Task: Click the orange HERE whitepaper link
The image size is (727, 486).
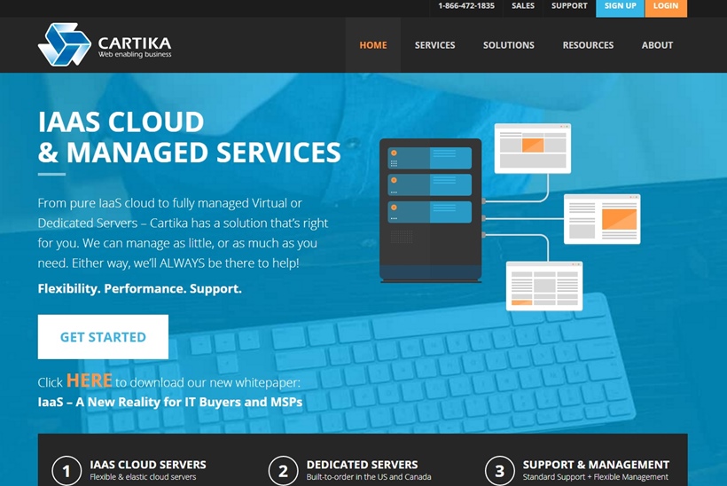Action: 89,380
